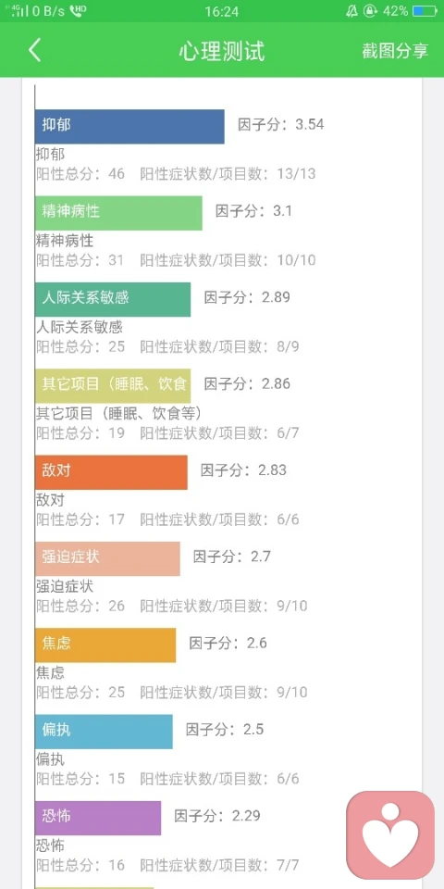Tap the HD call status icon
The height and width of the screenshot is (889, 444).
point(78,11)
